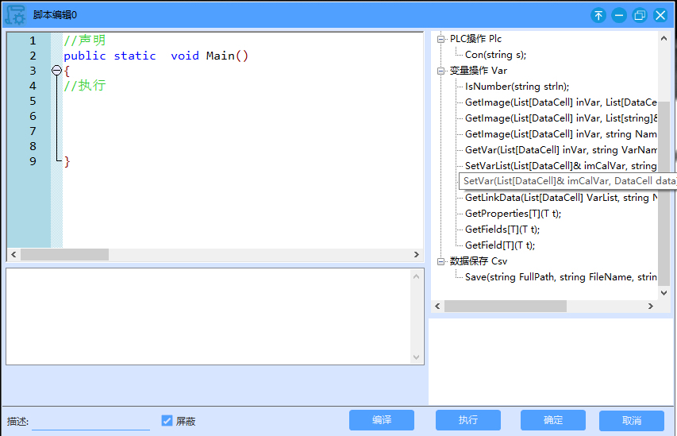The image size is (677, 436).
Task: Select Save(string FullPath, string FileName entry
Action: tap(561, 277)
